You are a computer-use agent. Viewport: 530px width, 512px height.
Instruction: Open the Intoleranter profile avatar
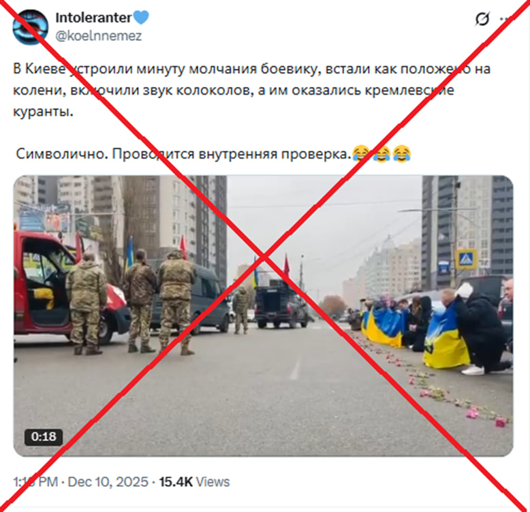[30, 27]
